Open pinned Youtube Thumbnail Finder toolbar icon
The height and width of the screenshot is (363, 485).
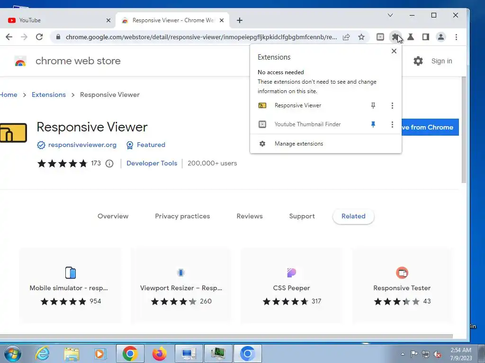tap(380, 37)
